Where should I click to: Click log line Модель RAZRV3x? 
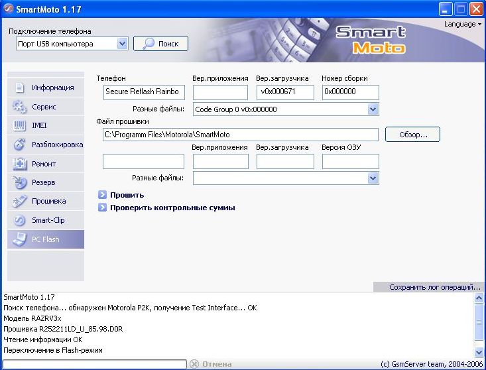coord(32,318)
